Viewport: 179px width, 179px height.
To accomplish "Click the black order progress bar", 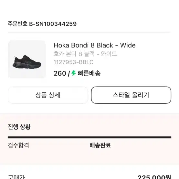I will click(89, 137).
